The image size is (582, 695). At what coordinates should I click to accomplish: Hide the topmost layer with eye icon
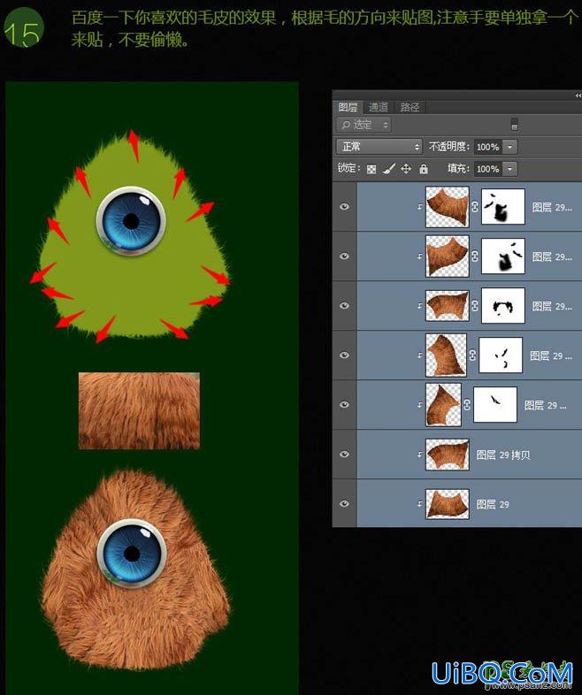tap(344, 207)
